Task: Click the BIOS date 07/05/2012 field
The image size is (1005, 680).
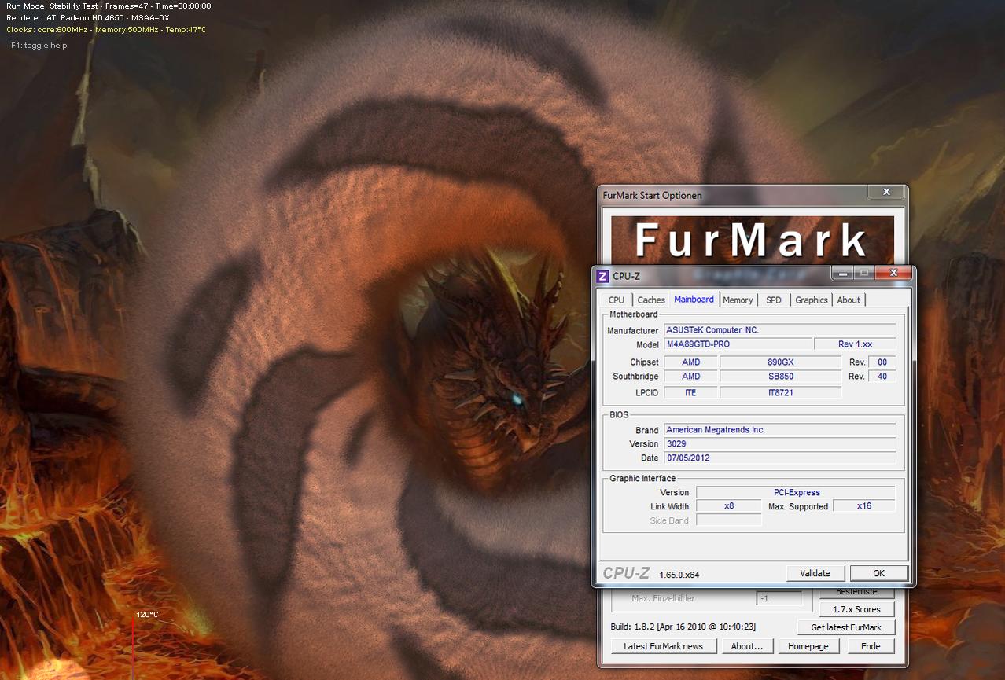Action: click(780, 458)
